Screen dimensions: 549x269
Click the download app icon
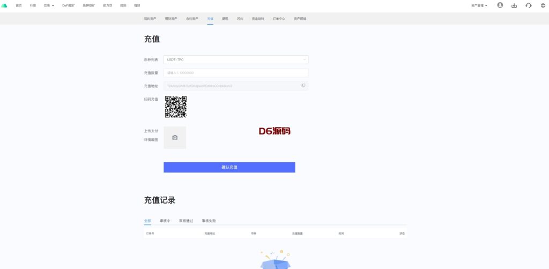tap(514, 5)
